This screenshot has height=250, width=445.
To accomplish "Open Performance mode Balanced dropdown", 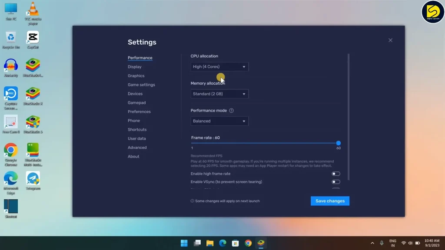I will tap(219, 121).
